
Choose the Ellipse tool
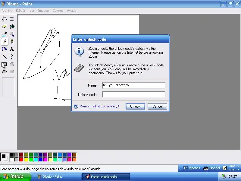click(5, 72)
